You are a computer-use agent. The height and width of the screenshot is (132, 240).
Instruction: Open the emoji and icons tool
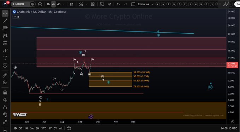5,65
